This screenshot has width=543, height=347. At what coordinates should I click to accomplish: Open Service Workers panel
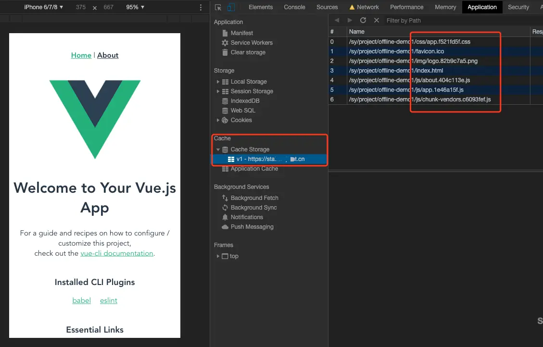point(252,43)
